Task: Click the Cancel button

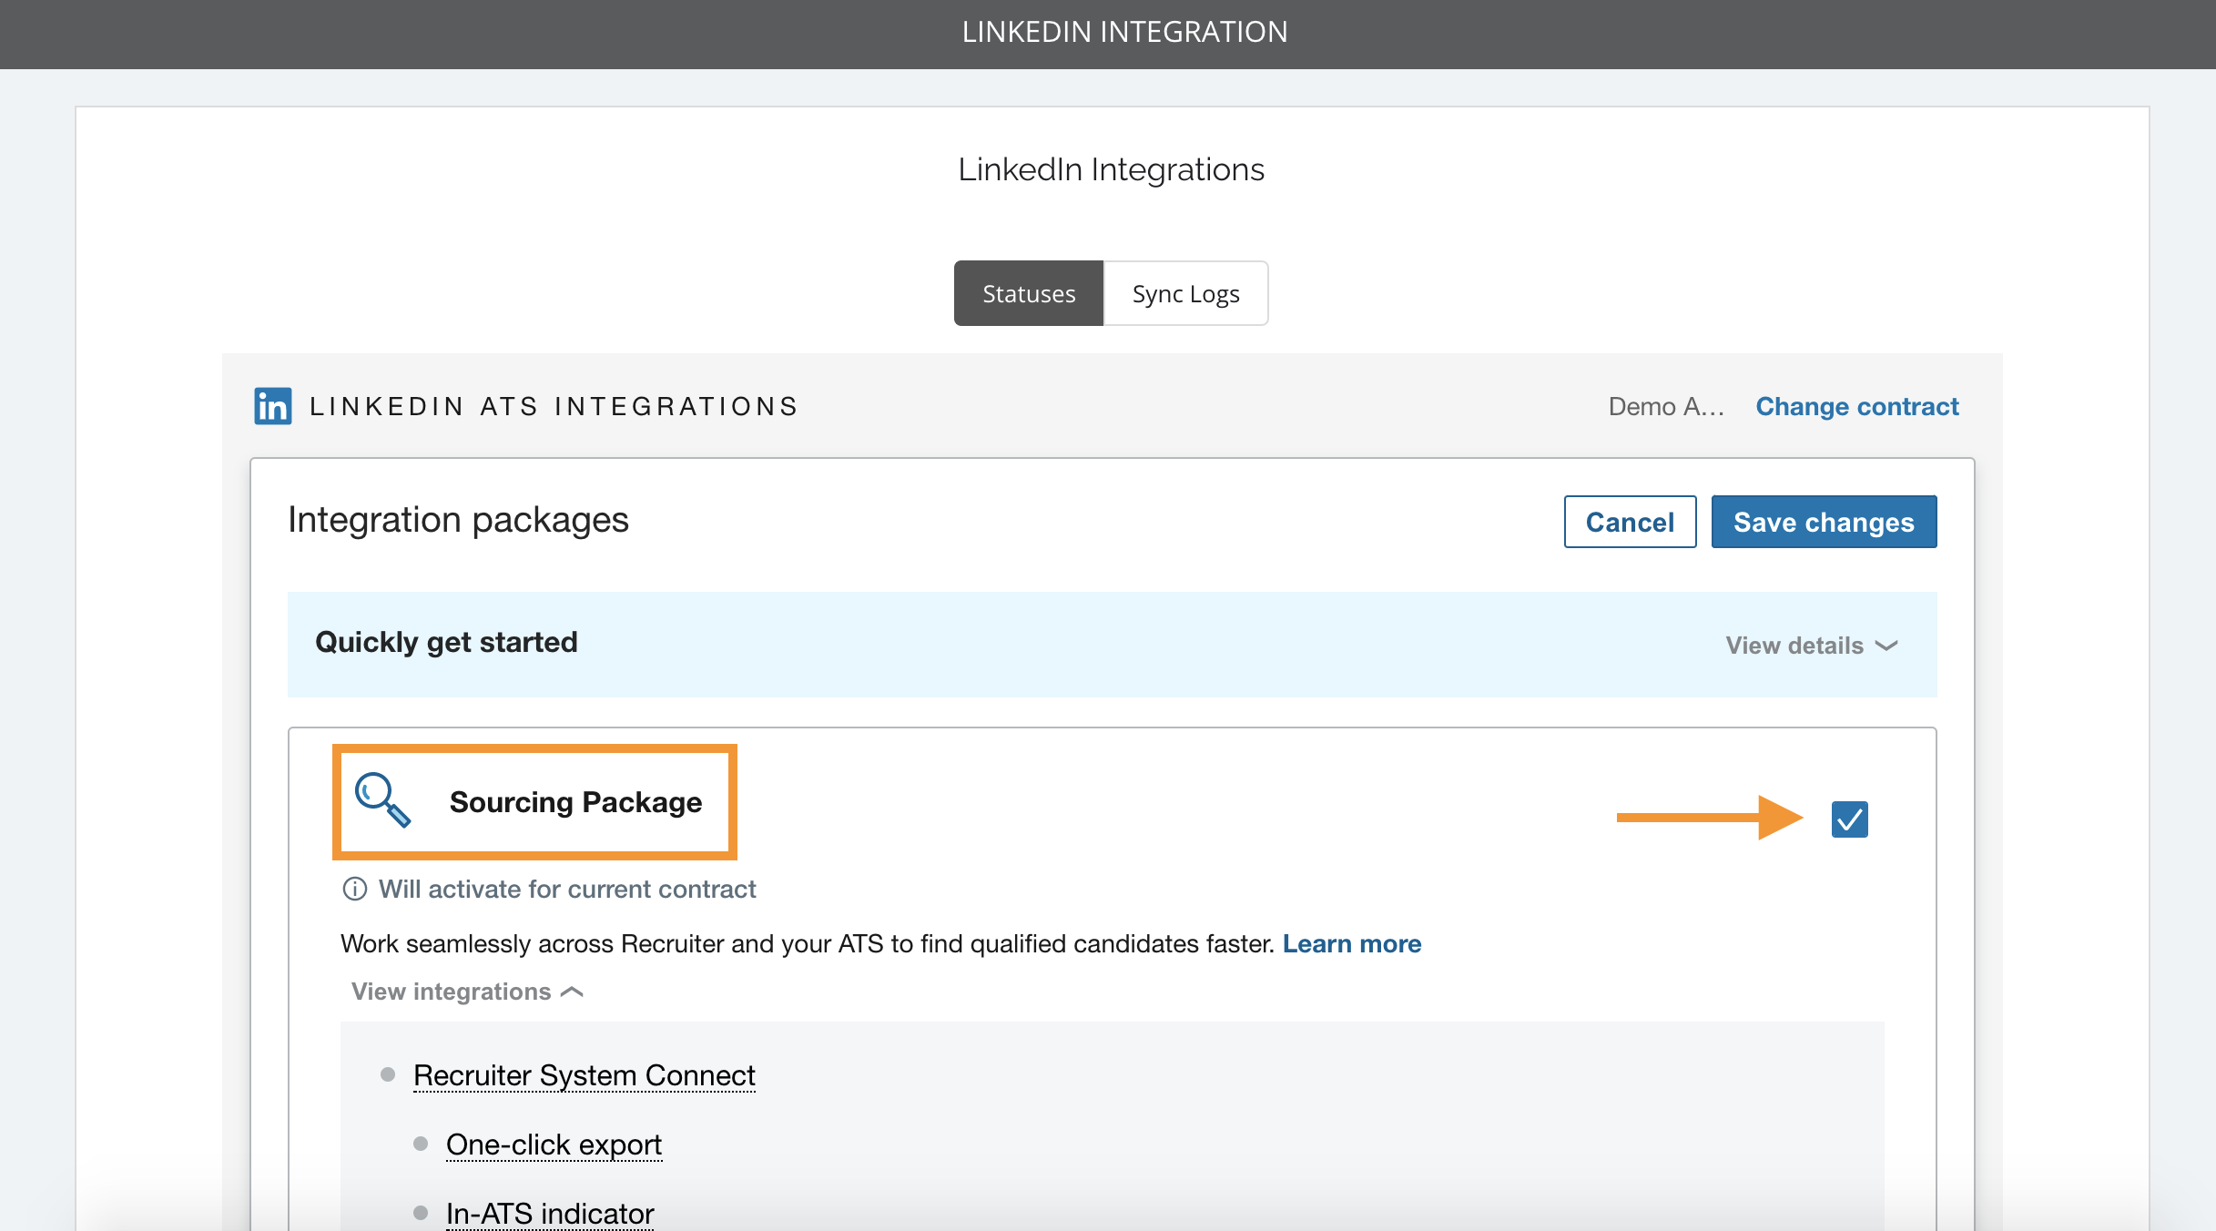Action: coord(1630,522)
